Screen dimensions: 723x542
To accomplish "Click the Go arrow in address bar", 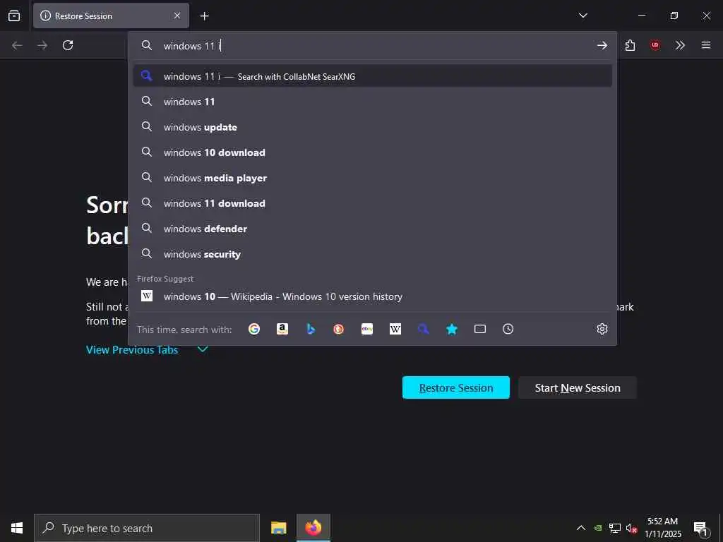I will [602, 45].
